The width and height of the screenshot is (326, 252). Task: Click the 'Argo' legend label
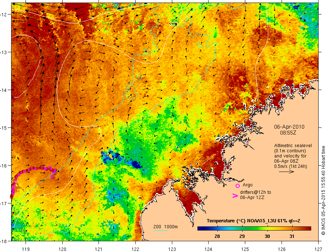coord(247,185)
